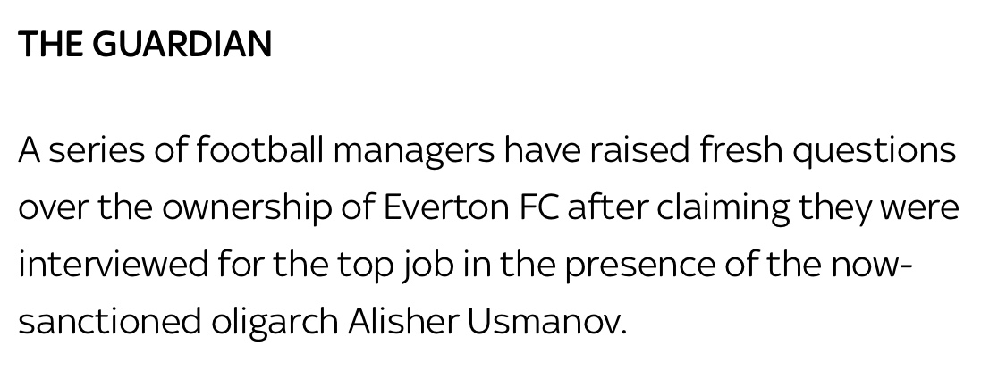Click the THE GUARDIAN heading

(x=145, y=45)
